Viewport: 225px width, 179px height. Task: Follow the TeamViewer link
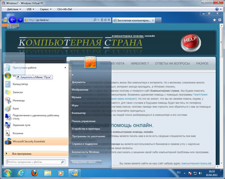200,95
